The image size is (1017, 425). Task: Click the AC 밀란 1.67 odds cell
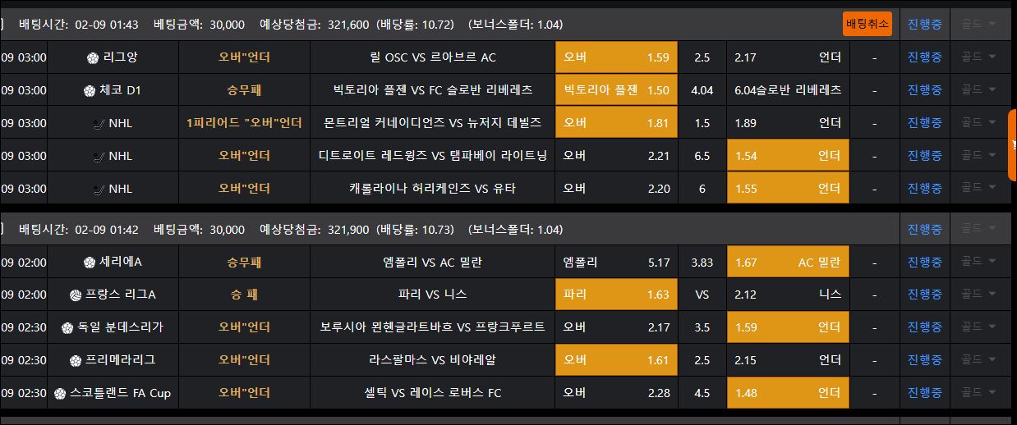point(787,263)
